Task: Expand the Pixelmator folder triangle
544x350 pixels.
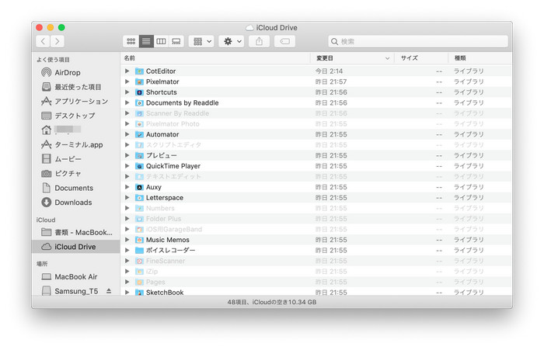Action: [127, 81]
